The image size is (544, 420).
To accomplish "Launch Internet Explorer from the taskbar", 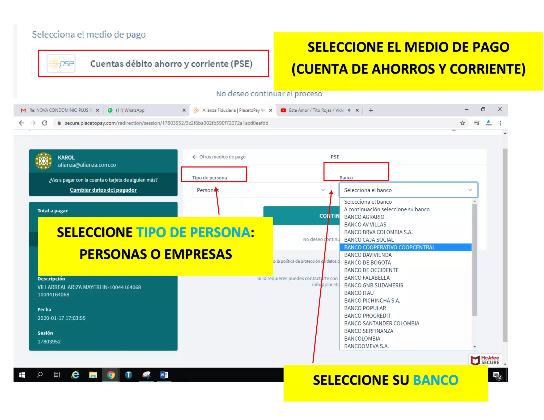I will click(x=75, y=375).
